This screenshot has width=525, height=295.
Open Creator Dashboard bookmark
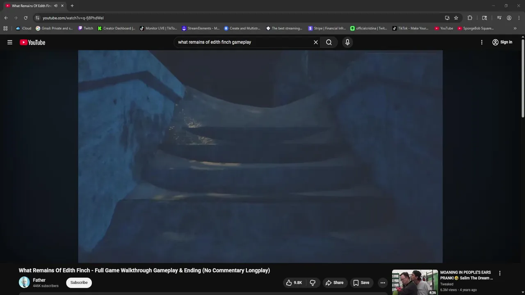pos(116,28)
